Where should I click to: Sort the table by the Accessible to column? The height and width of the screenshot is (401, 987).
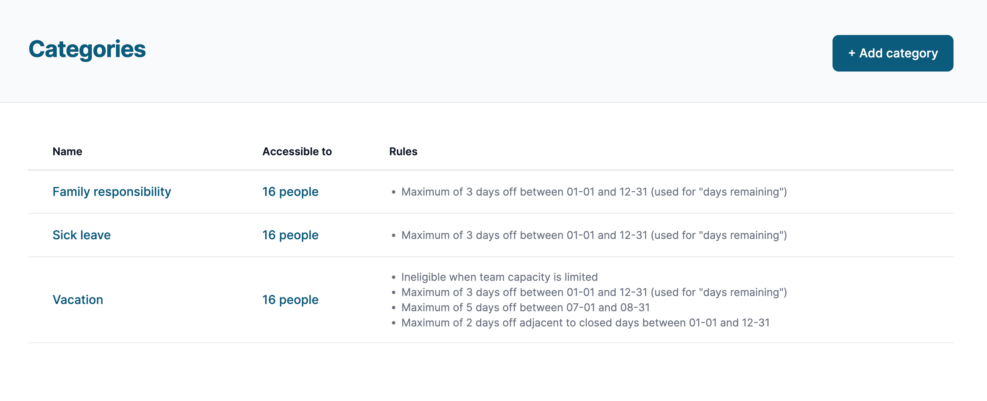tap(296, 151)
